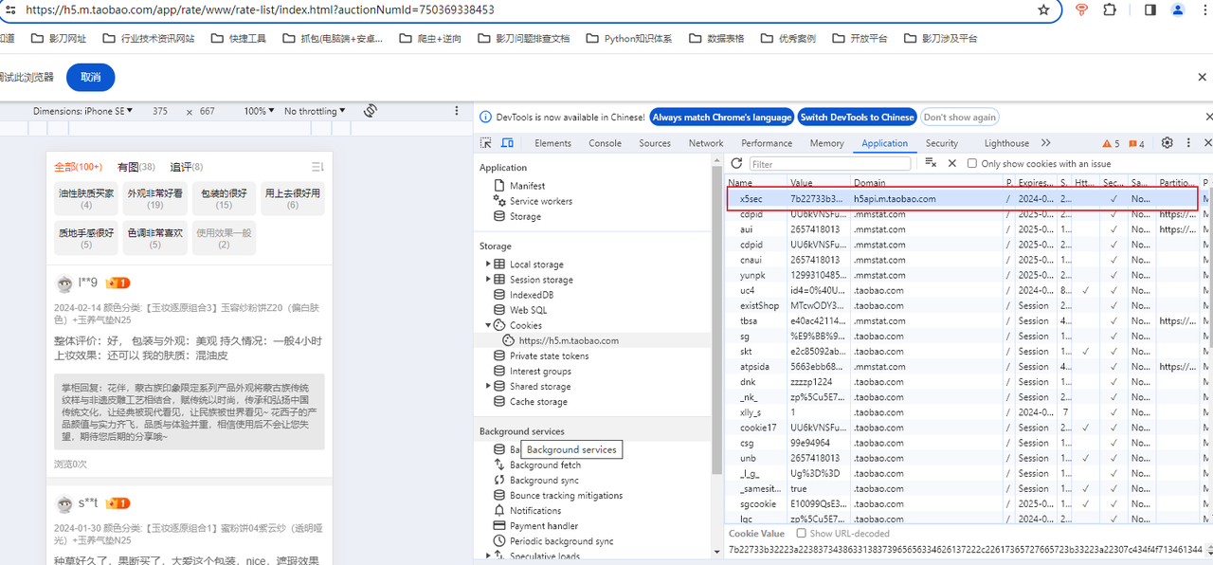Open the Dimensions iPhone SE dropdown

click(x=83, y=111)
